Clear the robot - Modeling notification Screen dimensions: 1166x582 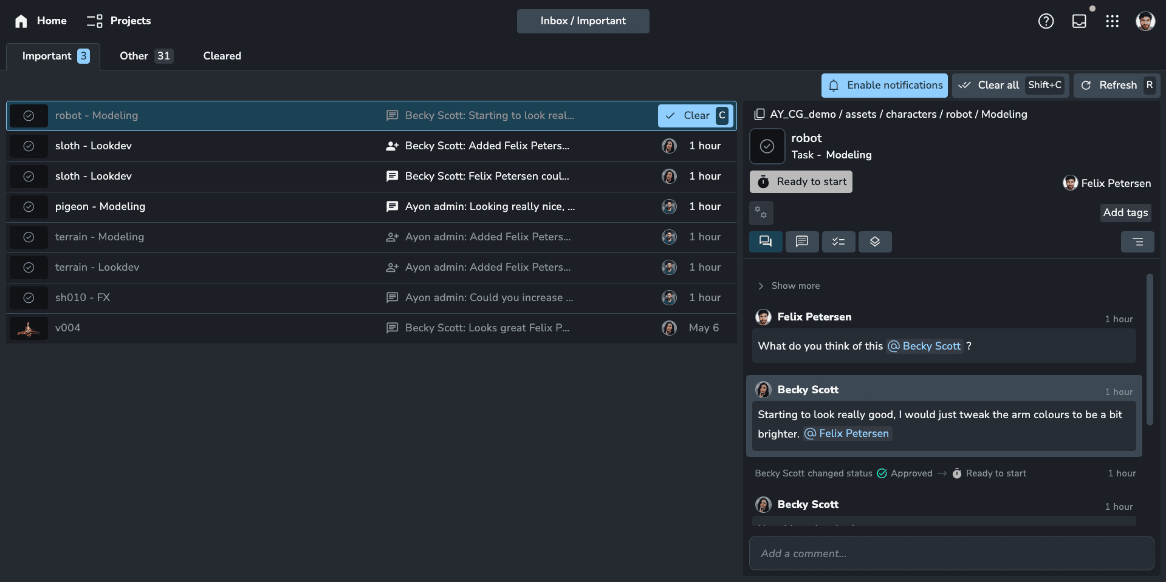click(696, 116)
